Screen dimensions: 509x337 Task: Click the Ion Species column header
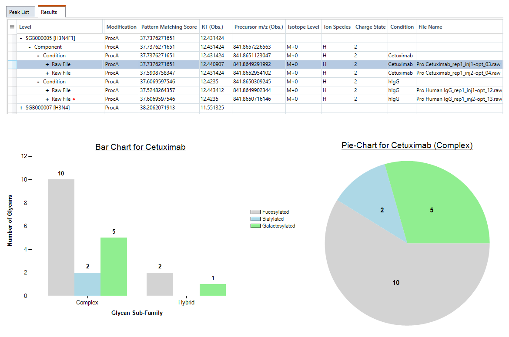(x=337, y=27)
